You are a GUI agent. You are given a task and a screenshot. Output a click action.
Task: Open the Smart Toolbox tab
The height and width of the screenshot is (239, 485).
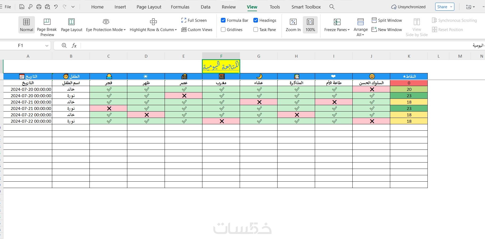point(306,7)
